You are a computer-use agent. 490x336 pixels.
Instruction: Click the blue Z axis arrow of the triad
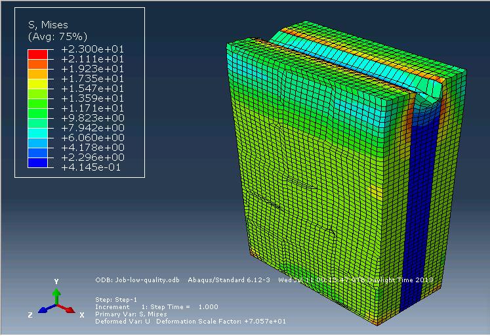(x=47, y=308)
